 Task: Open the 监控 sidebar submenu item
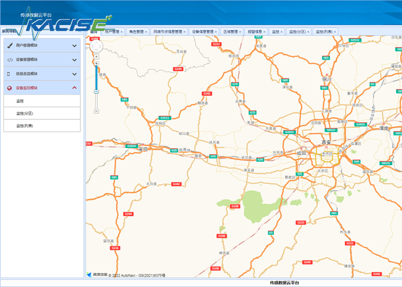(x=42, y=101)
